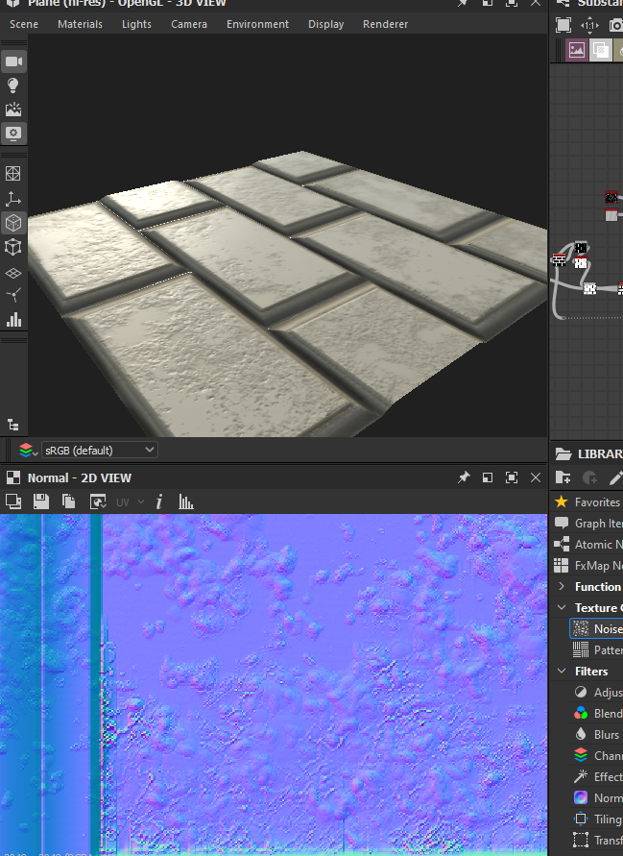Toggle the wireframe grid icon in the 3D sidebar
The height and width of the screenshot is (856, 623).
[x=13, y=174]
